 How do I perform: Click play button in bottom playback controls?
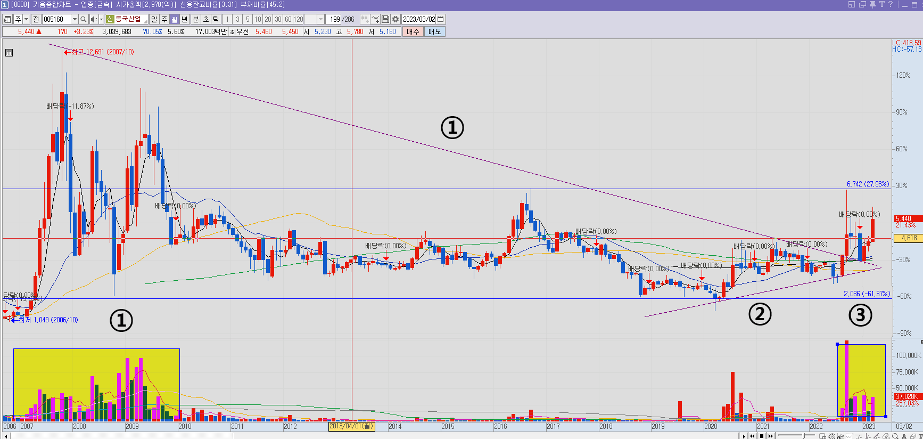coord(744,436)
